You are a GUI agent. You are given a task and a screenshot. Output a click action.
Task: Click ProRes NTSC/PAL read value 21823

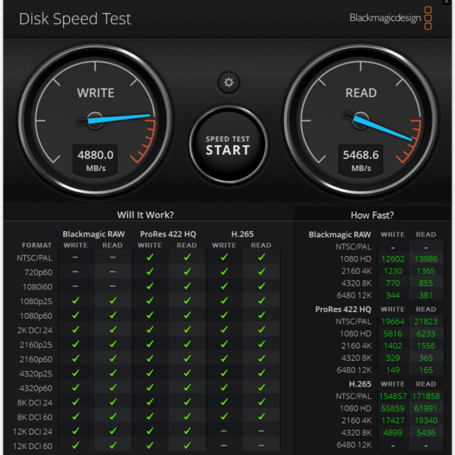tap(425, 321)
